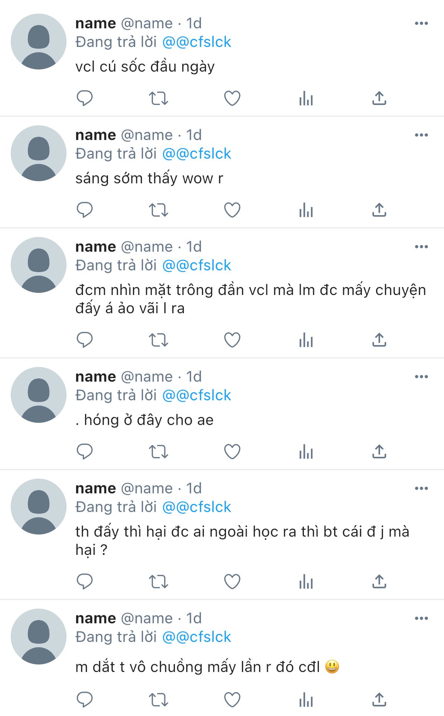444x716 pixels.
Task: Share the 'm dắt t vô chuồng' tweet
Action: pyautogui.click(x=379, y=700)
